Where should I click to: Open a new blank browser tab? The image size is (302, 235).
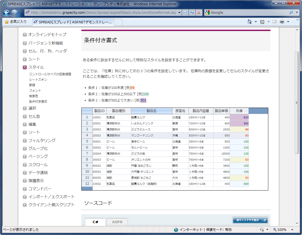118,22
